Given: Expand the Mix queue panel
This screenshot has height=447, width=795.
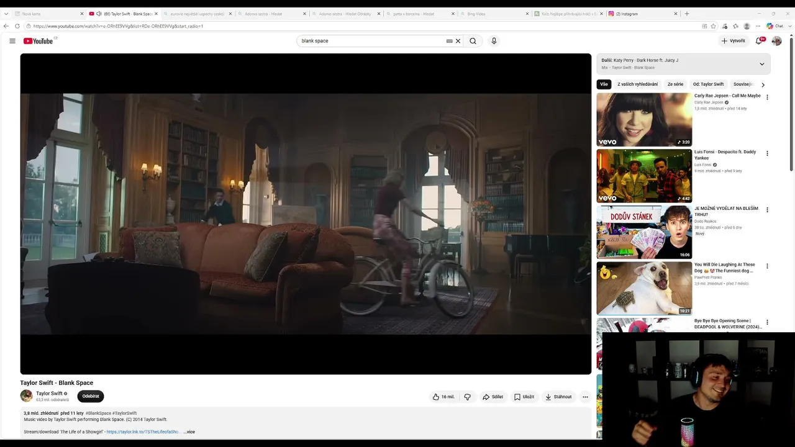Looking at the screenshot, I should coord(762,64).
